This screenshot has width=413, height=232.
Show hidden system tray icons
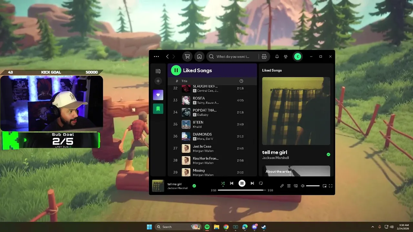[373, 227]
